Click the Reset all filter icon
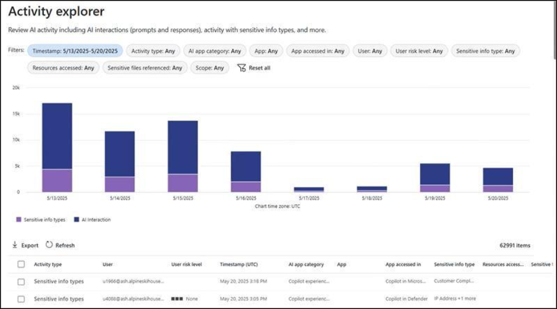Screen dimensions: 557x309 tap(241, 68)
